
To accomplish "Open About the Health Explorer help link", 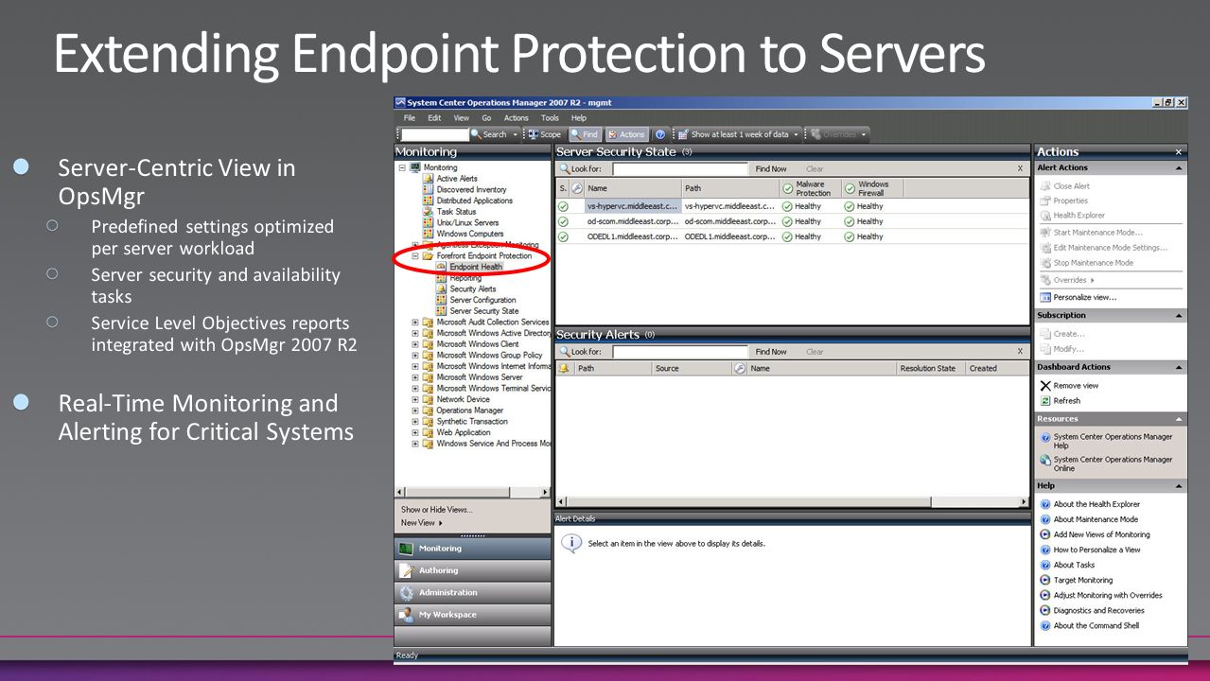I will click(1096, 504).
